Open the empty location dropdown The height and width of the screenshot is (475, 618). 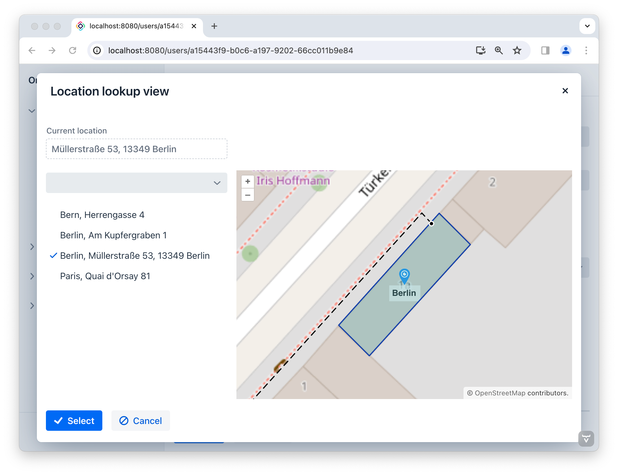[136, 183]
